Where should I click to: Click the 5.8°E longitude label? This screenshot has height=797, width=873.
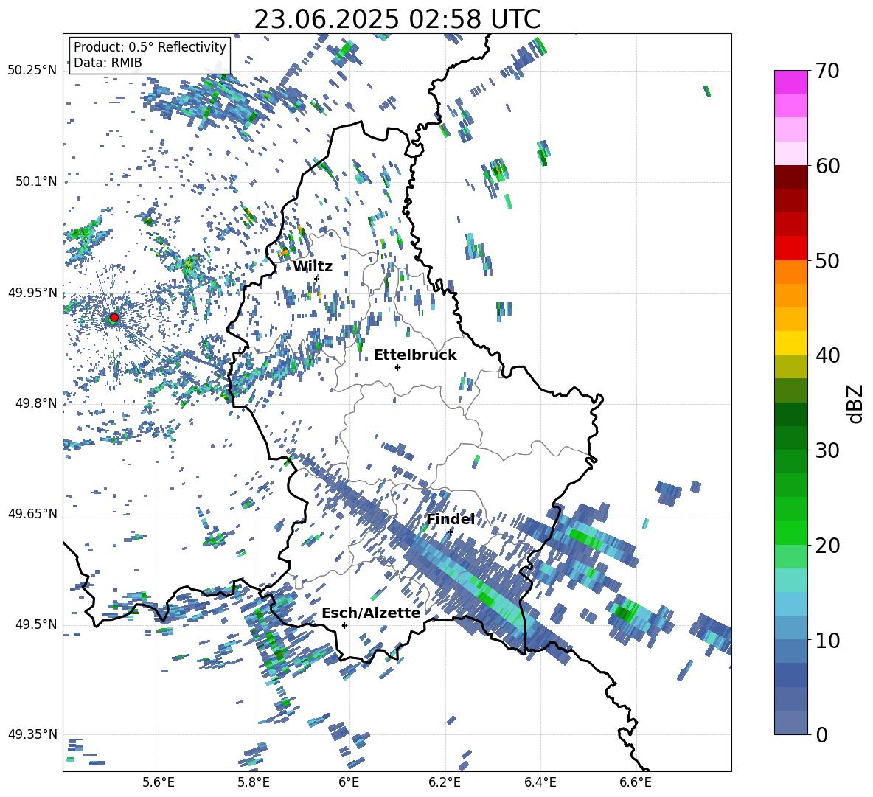tap(254, 782)
